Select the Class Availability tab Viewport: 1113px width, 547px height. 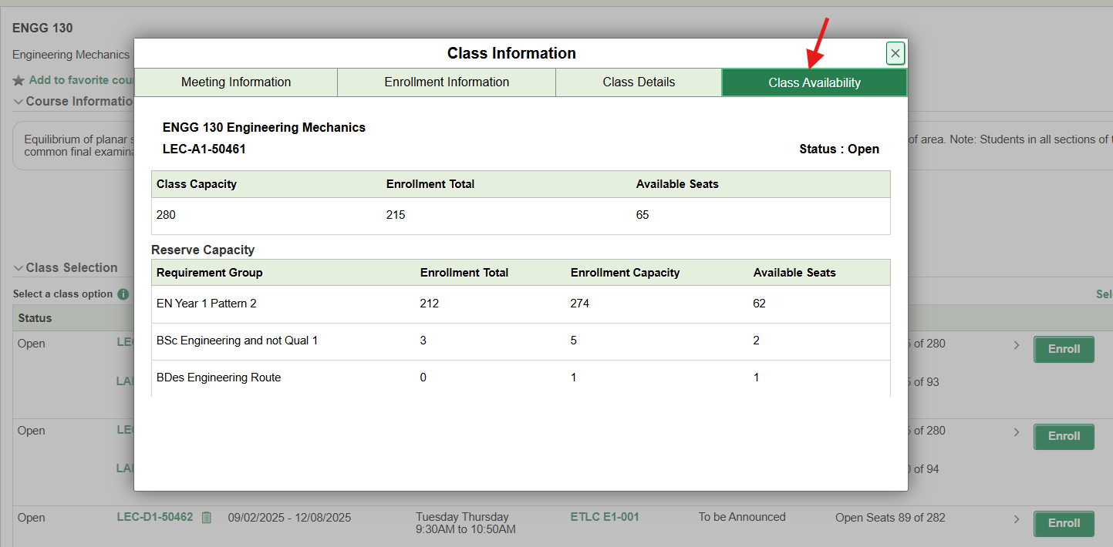(x=814, y=82)
